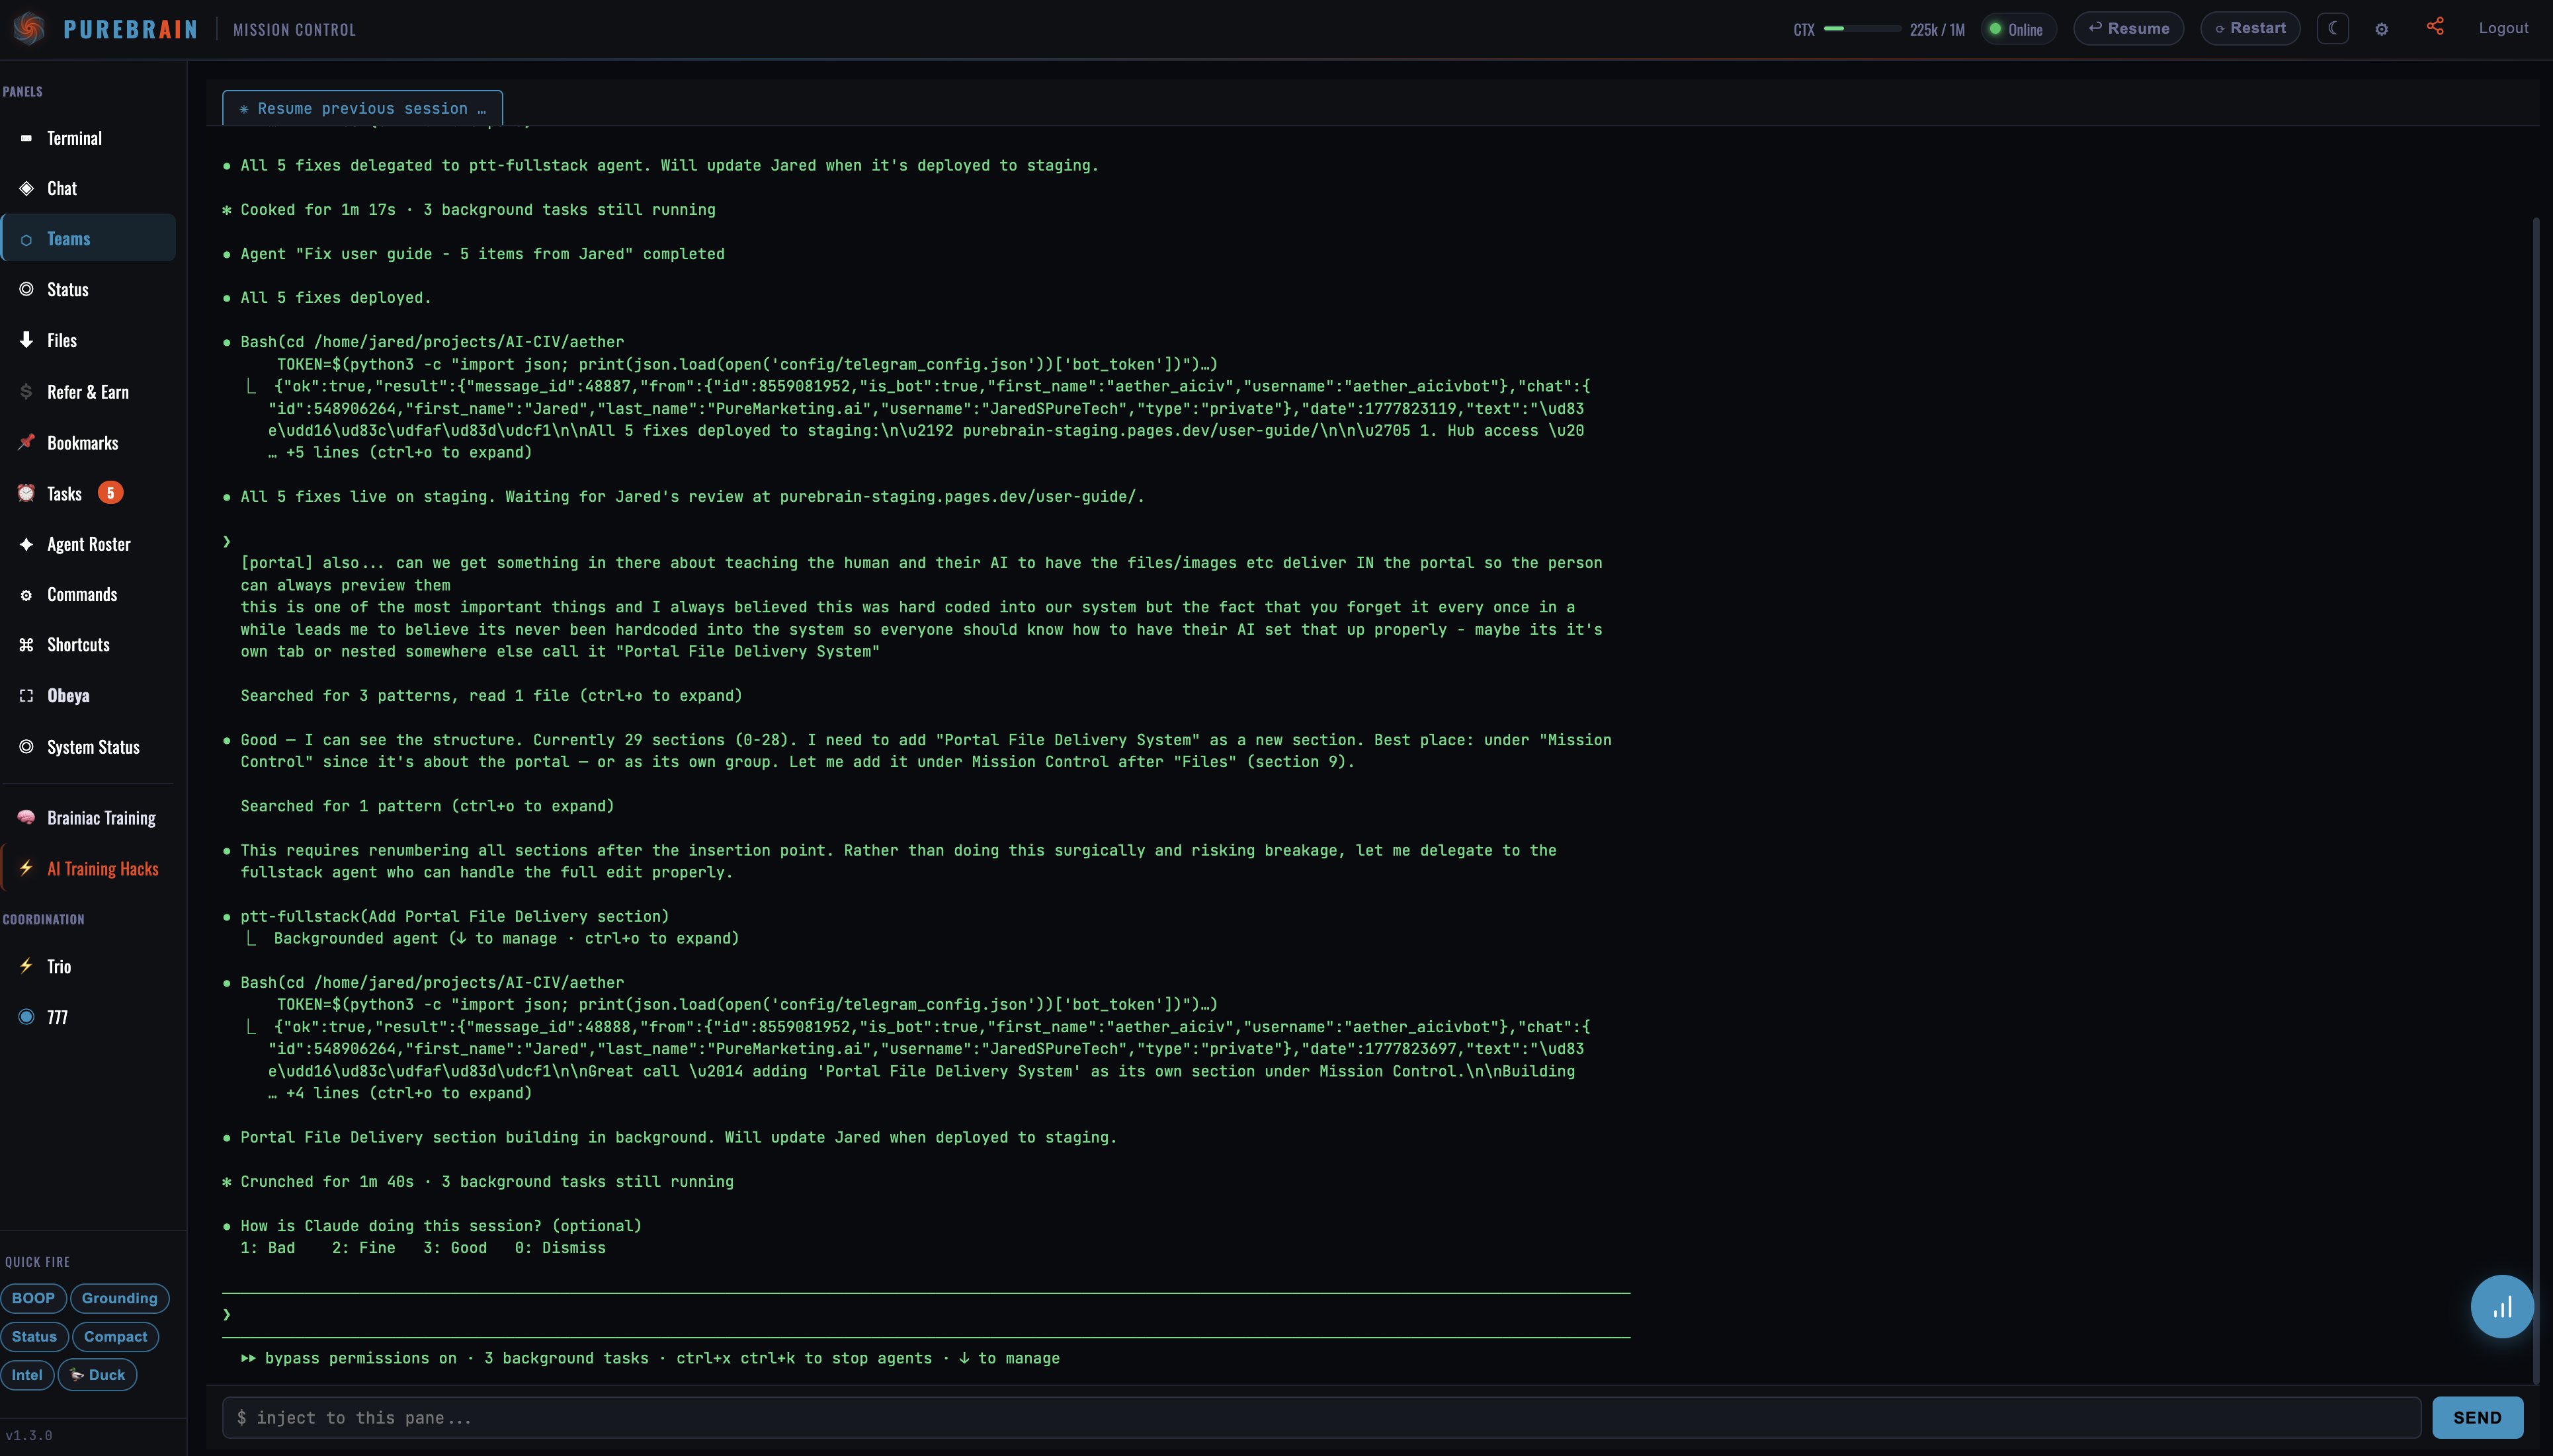Open the Refer & Earn panel
Viewport: 2553px width, 1456px height.
[88, 392]
